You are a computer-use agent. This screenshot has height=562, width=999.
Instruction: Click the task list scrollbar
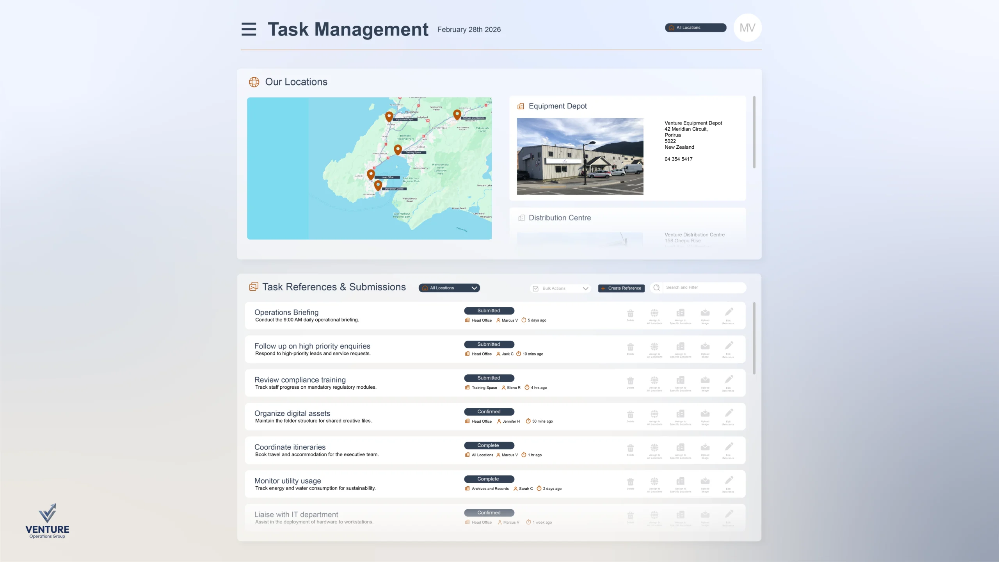point(754,338)
